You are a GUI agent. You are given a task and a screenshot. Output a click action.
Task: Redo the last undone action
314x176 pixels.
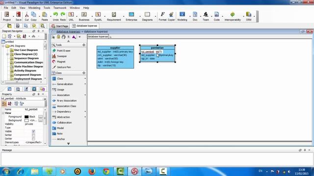[x=63, y=16]
